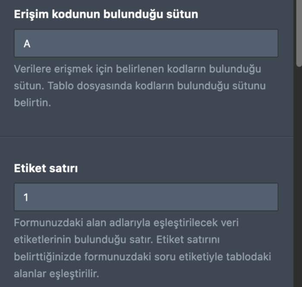Select the number "1" value in label row field
Image resolution: width=302 pixels, height=287 pixels.
[26, 198]
